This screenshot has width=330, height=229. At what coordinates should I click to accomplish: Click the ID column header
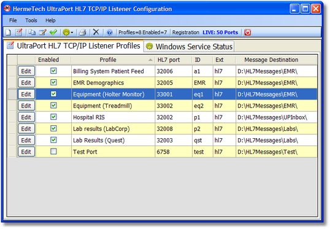(202, 60)
